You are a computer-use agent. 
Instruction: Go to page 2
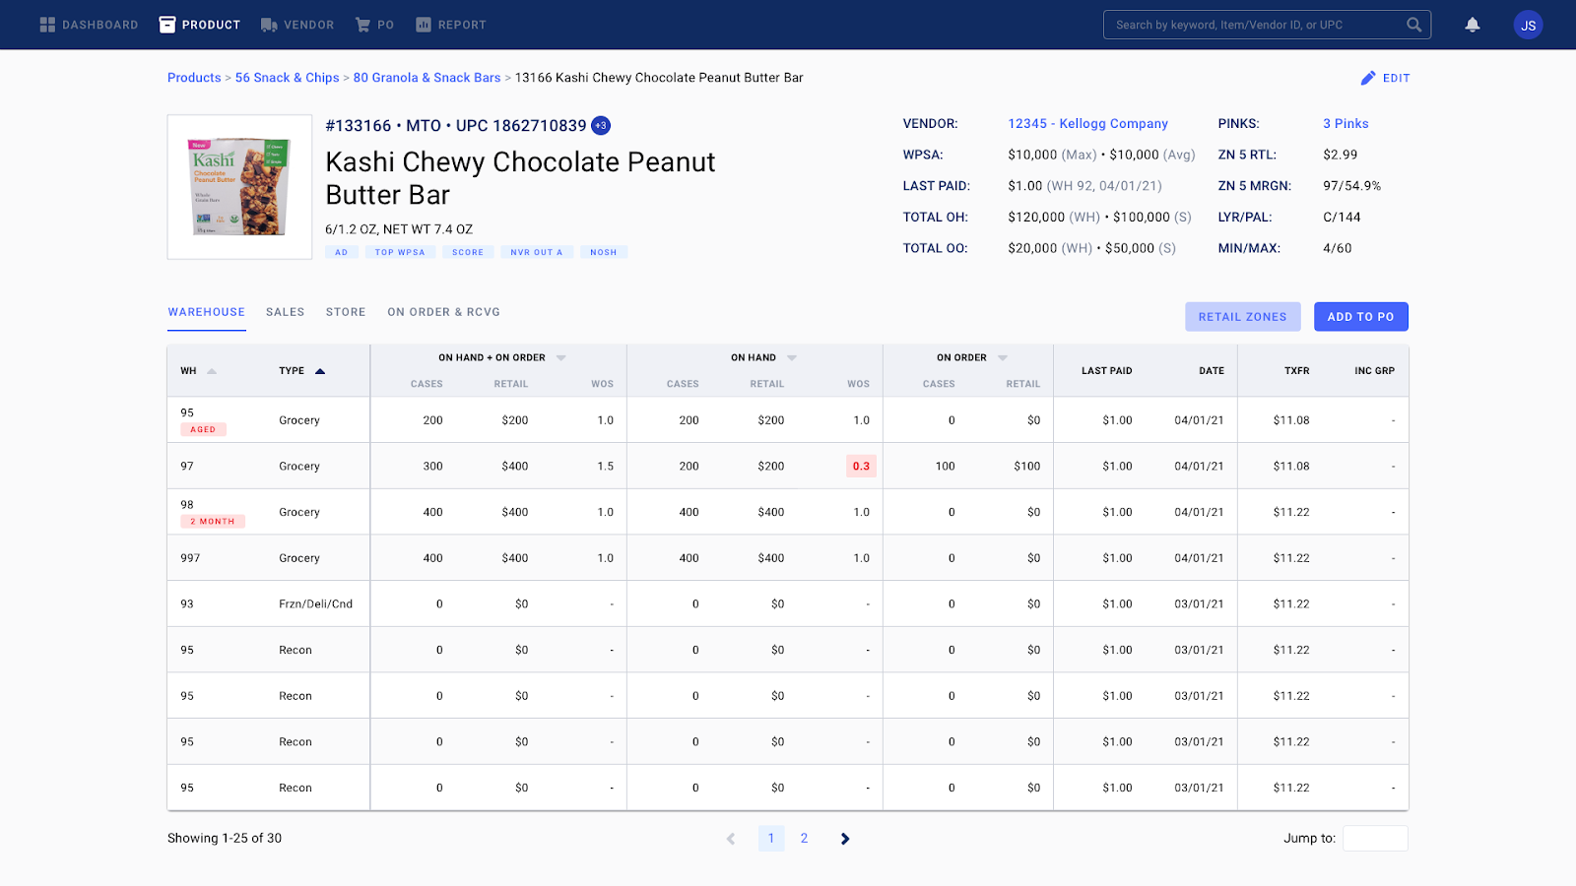(804, 839)
